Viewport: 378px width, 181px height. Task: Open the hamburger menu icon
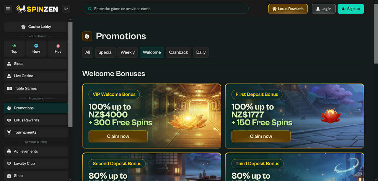click(x=8, y=9)
